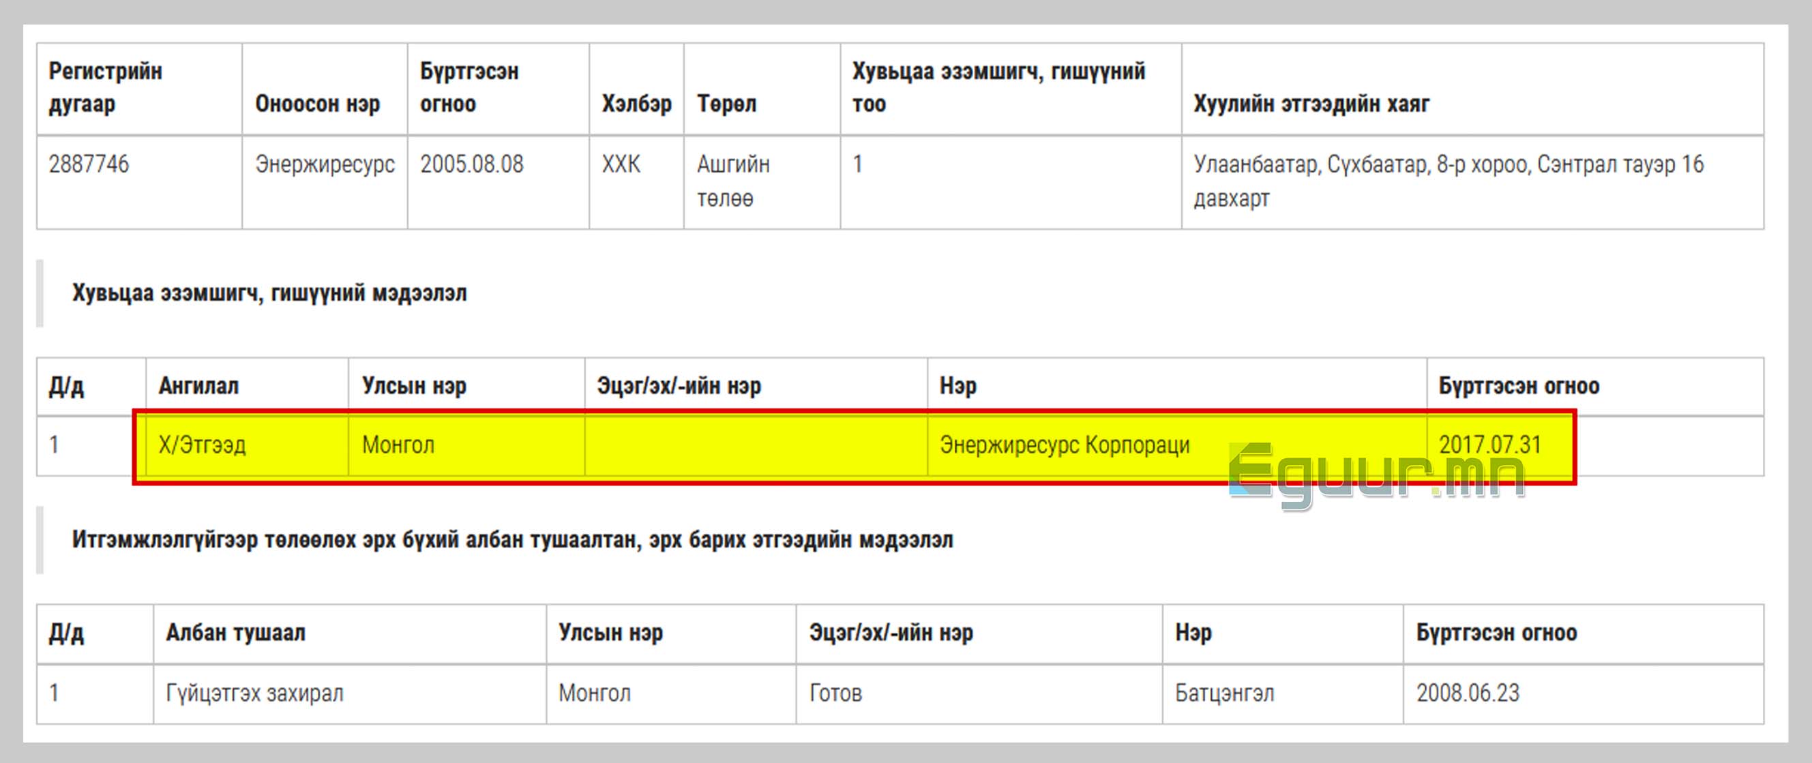1812x763 pixels.
Task: Select the Энержиресурс Корпораци shareholder name
Action: [1177, 446]
